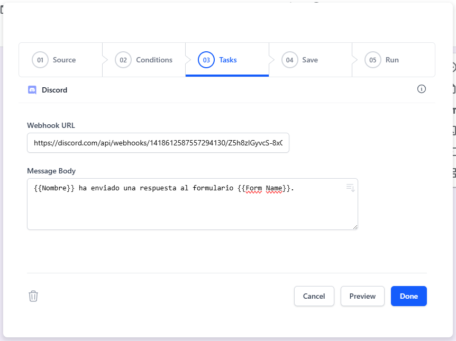Screen dimensions: 456x341
Task: Click the textarea resize handle
Action: pos(354,226)
